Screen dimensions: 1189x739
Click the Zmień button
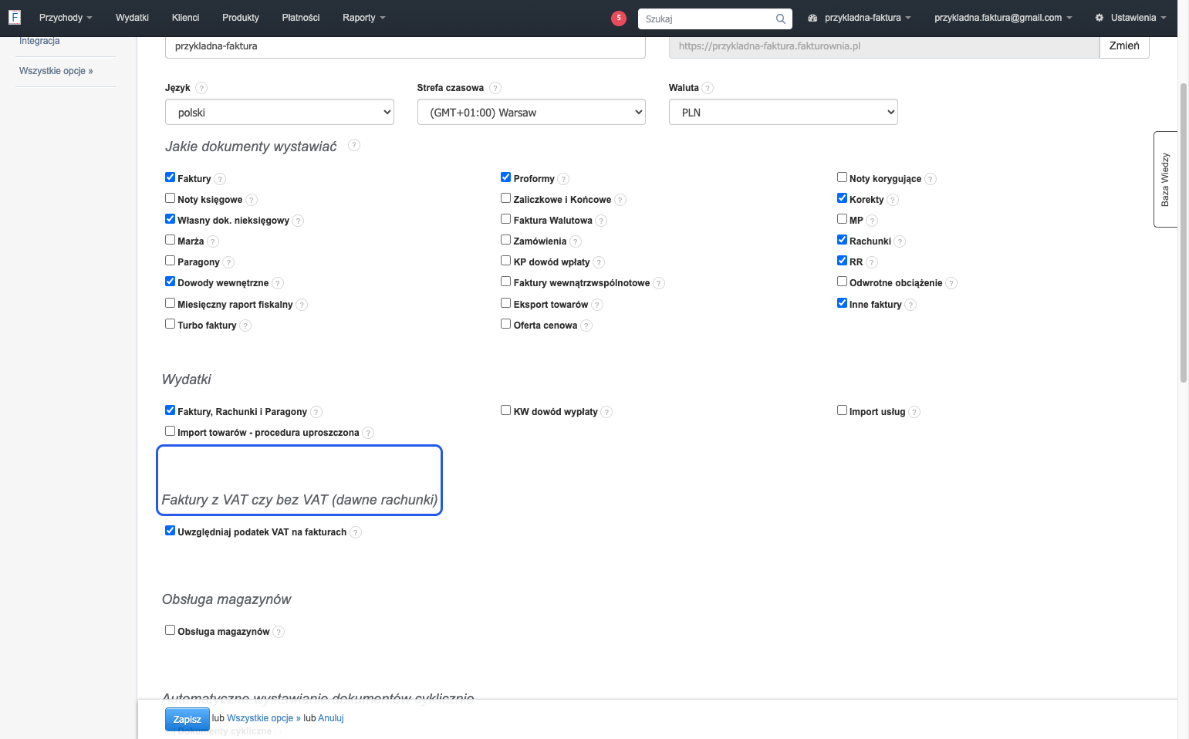[1124, 46]
